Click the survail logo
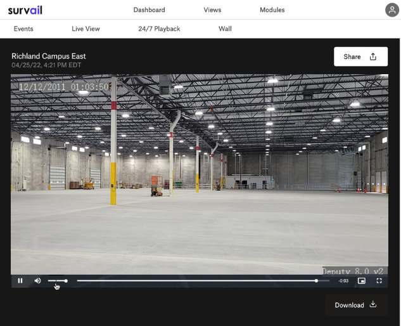The image size is (401, 326). pos(25,10)
